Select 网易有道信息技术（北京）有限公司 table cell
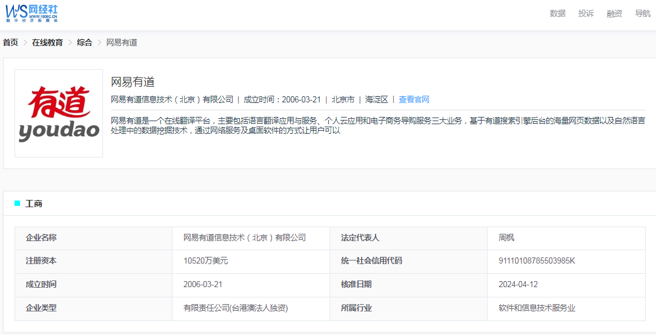Viewport: 656px width, 335px height. (x=251, y=238)
